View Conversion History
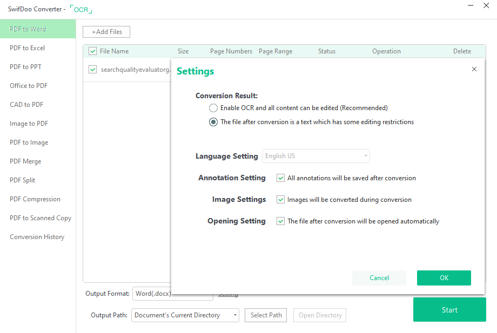 pyautogui.click(x=38, y=237)
